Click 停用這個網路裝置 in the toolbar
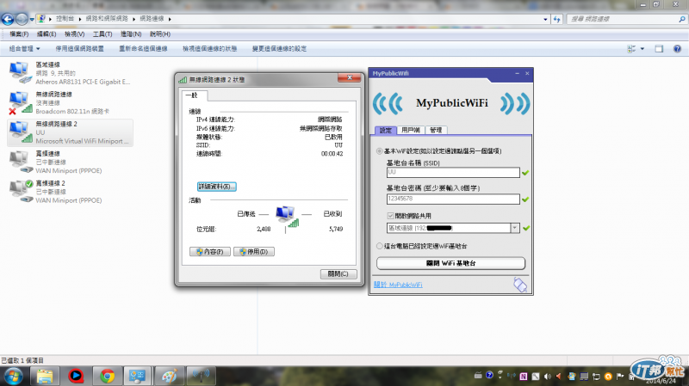Screen dimensions: 689x386 pos(79,49)
